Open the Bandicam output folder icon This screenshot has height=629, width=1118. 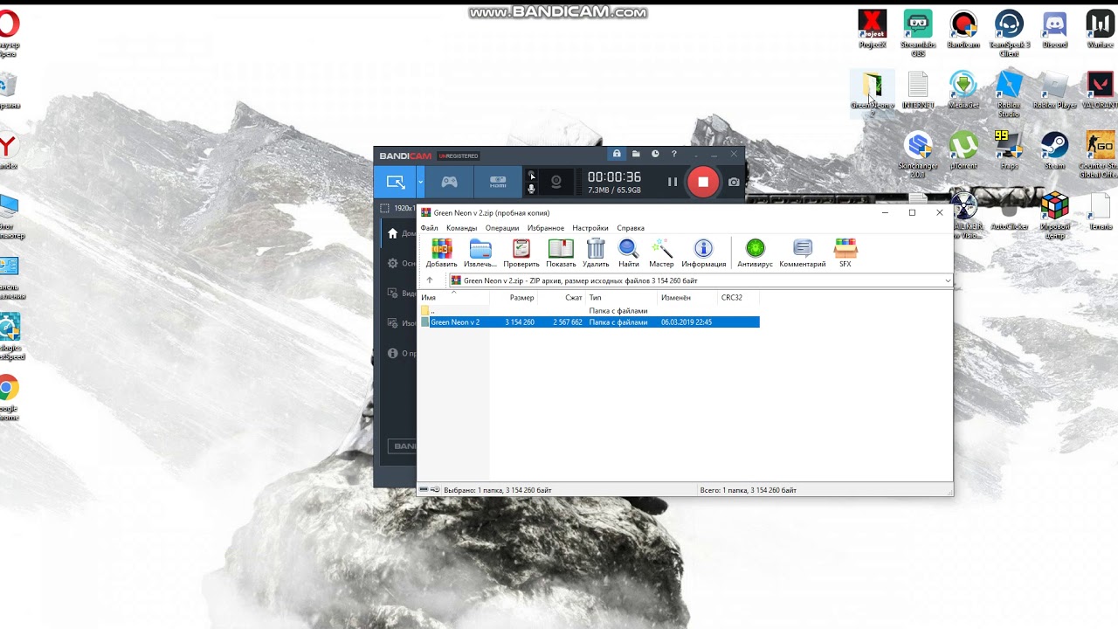point(636,154)
